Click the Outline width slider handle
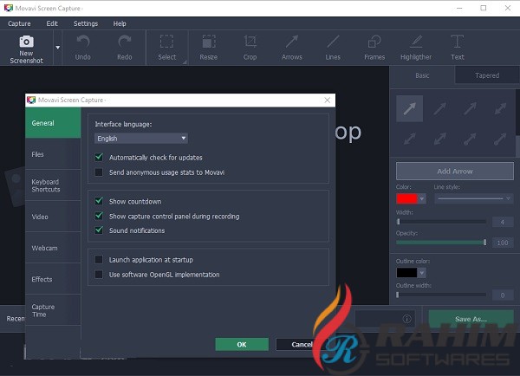This screenshot has height=376, width=520. tap(398, 295)
